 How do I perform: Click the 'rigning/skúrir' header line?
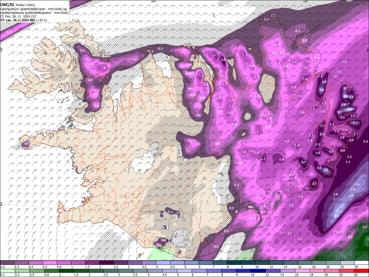point(33,9)
